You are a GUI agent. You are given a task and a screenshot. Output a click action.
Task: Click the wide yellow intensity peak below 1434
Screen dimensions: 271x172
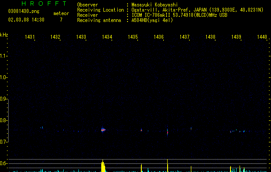[x=103, y=166]
